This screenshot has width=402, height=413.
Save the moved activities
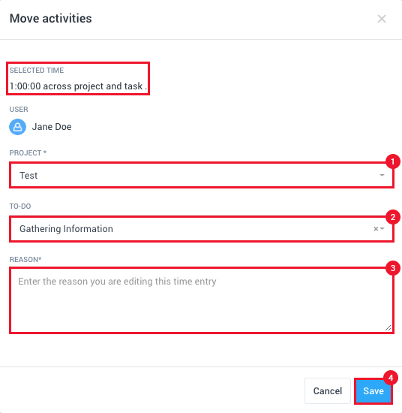[373, 391]
